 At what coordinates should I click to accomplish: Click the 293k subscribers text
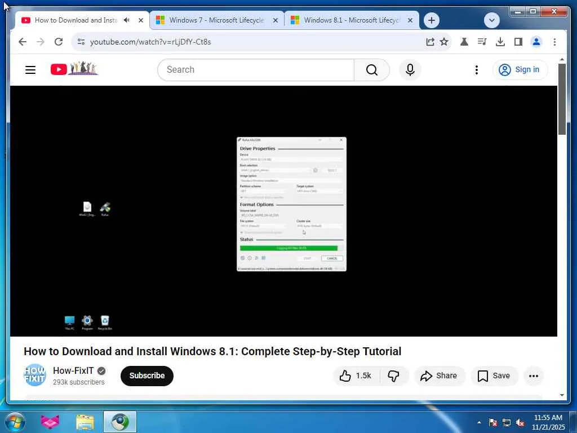click(x=79, y=382)
